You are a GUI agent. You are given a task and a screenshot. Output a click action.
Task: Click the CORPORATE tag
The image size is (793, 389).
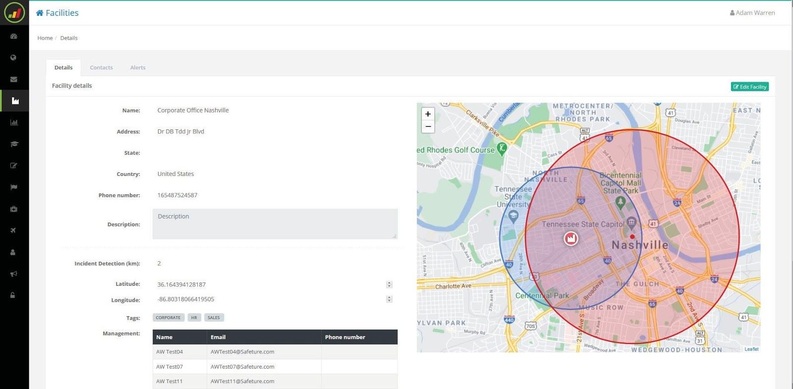point(169,318)
